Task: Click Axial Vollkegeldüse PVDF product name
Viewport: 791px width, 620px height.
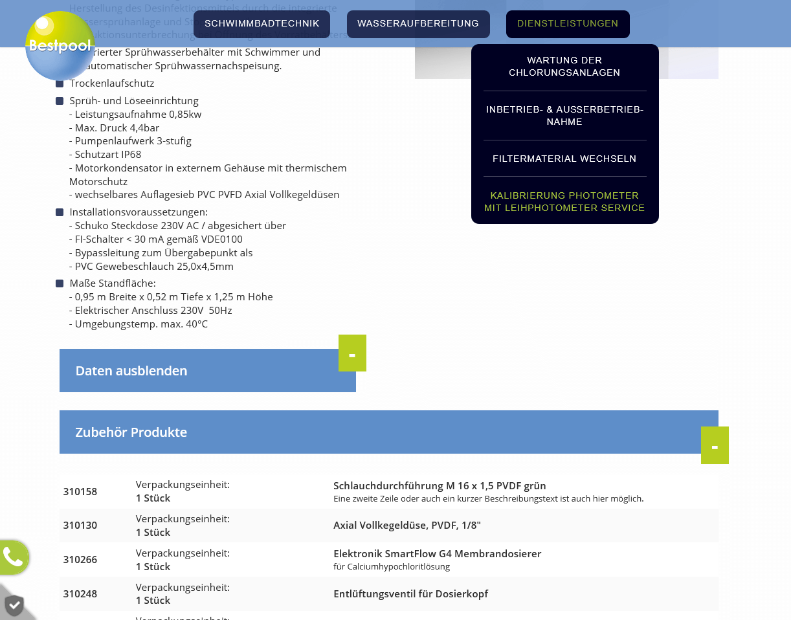Action: tap(407, 526)
